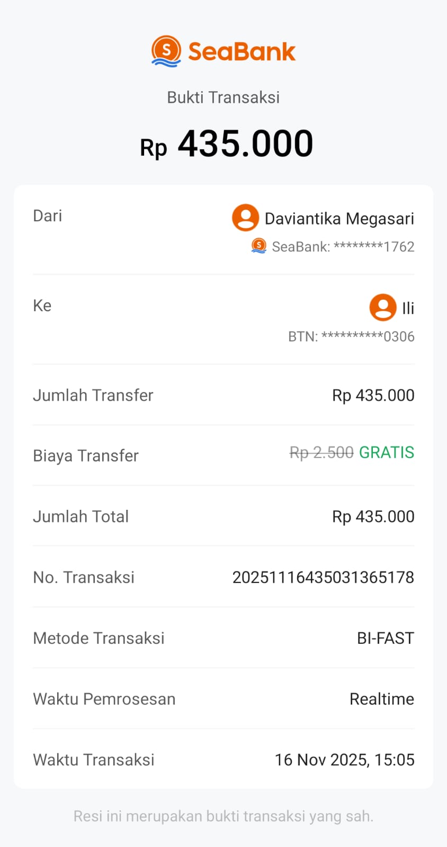
Task: Tap the masked SeaBank account ending 1762
Action: click(x=343, y=247)
